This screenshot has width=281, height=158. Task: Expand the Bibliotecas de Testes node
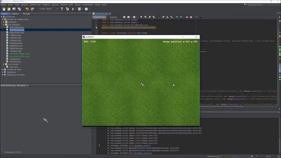click(3, 75)
